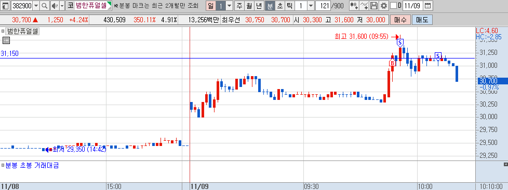The height and width of the screenshot is (190, 508).
Task: Open calendar date picker icon
Action: click(427, 6)
